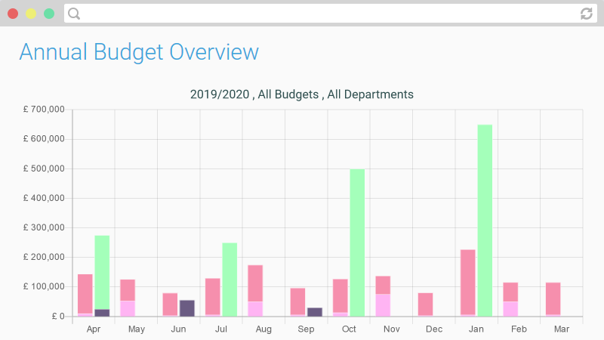
Task: Click the £ 100,000 axis value
Action: (44, 286)
